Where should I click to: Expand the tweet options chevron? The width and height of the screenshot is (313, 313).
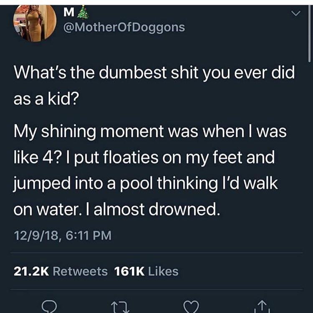pos(295,15)
